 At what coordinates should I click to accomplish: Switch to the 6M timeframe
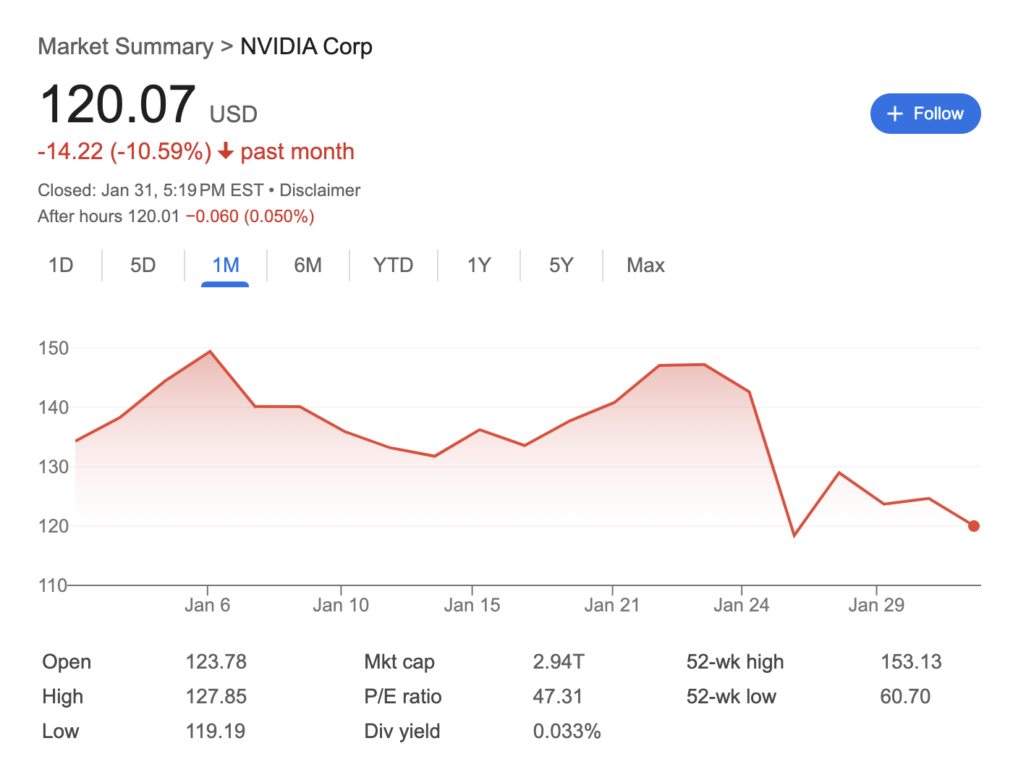pos(308,265)
